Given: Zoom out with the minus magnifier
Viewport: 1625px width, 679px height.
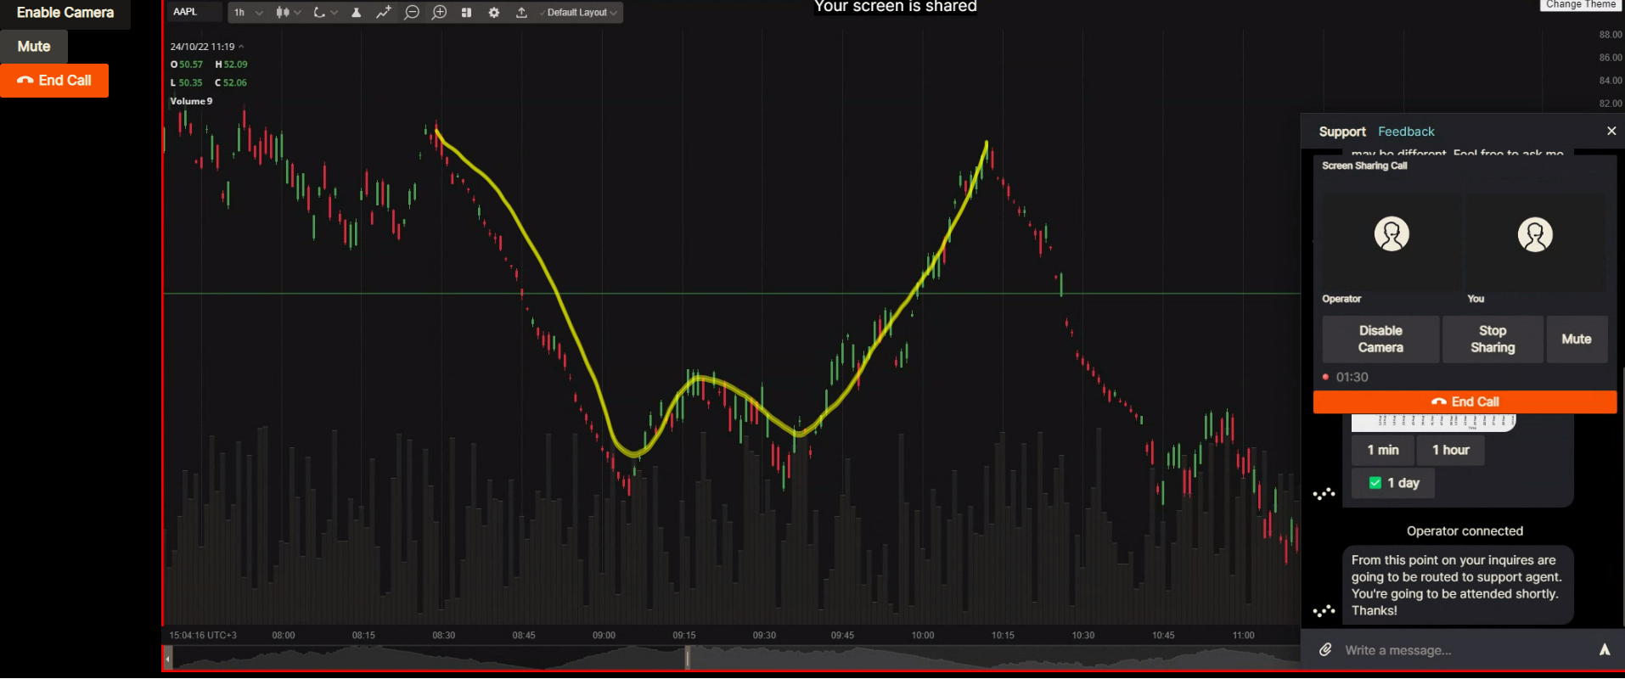Looking at the screenshot, I should coord(412,13).
